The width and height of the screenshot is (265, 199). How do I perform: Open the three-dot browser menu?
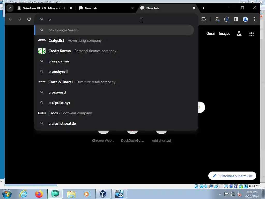[255, 19]
